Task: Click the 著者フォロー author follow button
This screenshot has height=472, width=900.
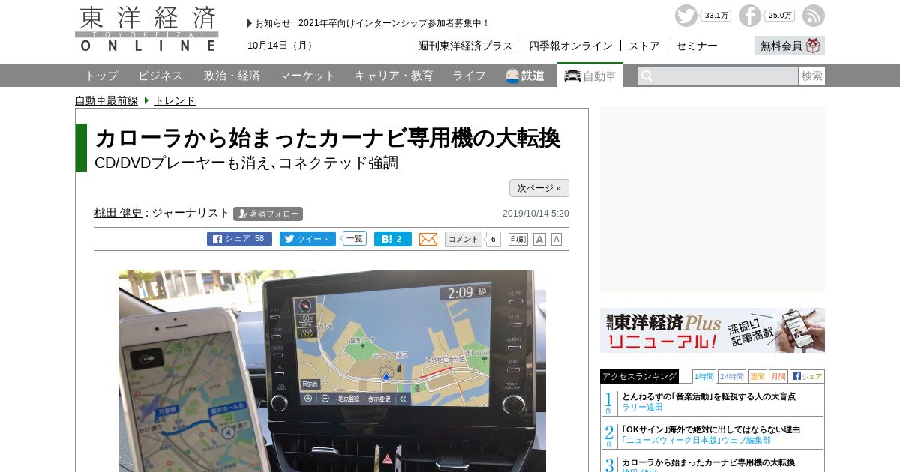Action: 268,214
